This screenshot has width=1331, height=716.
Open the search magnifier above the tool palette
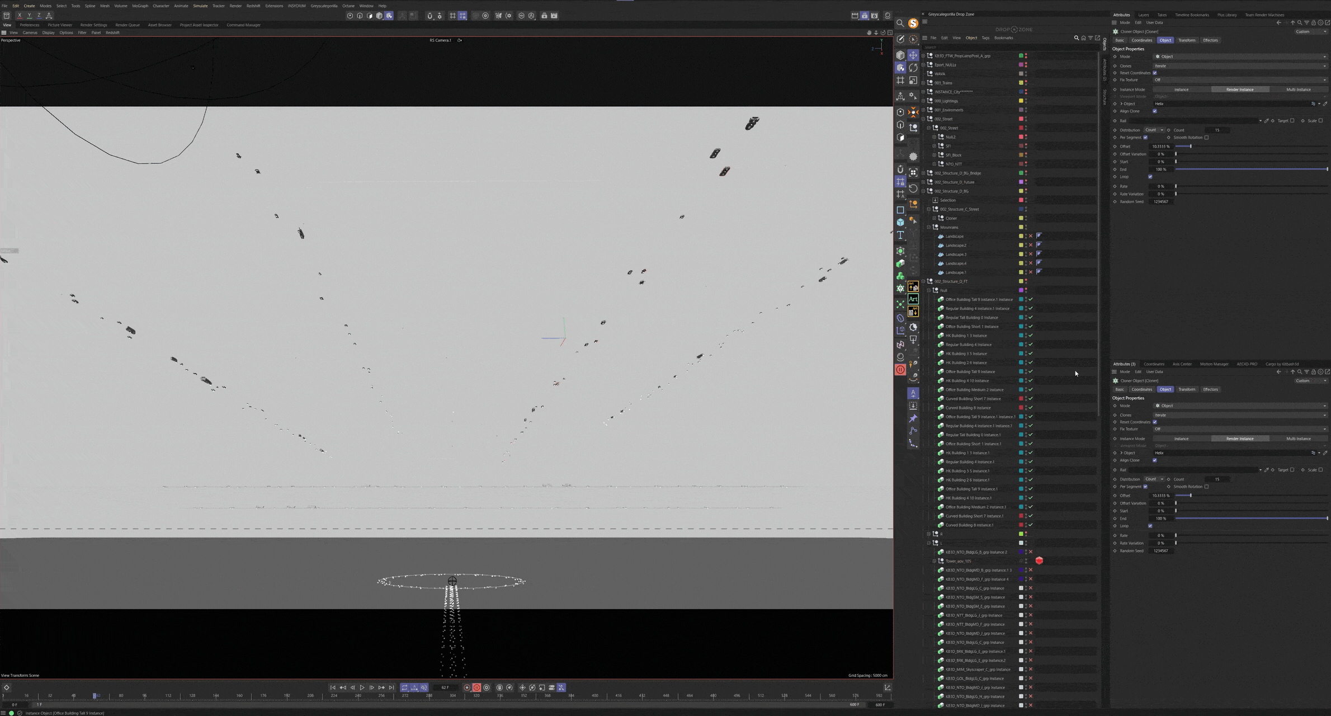pos(900,23)
